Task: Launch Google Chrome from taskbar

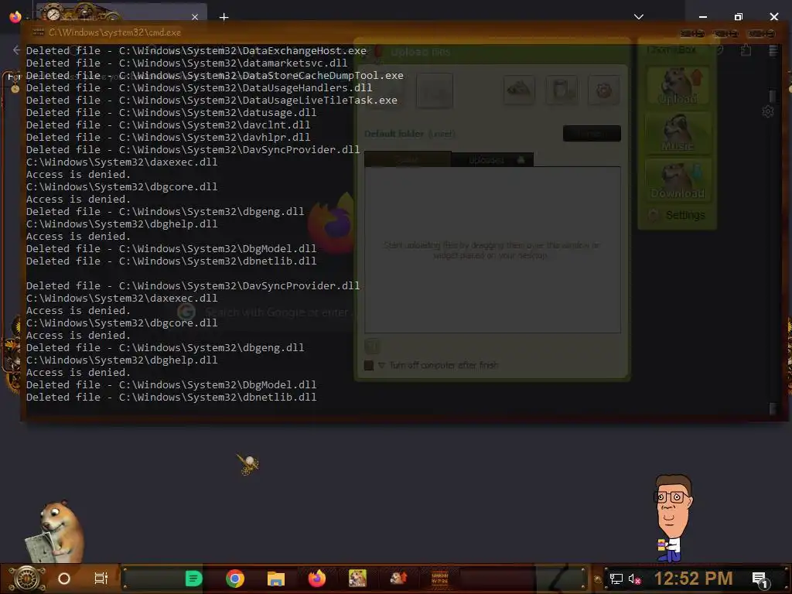Action: point(235,579)
